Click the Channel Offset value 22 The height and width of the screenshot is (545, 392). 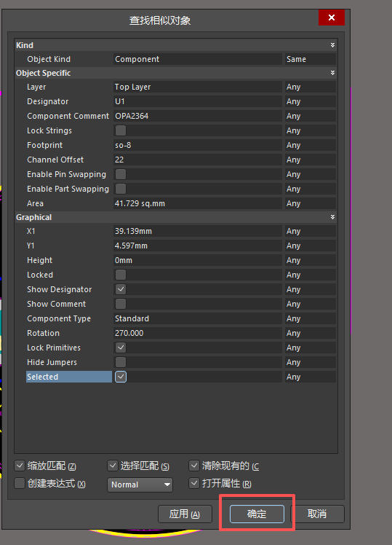click(197, 160)
